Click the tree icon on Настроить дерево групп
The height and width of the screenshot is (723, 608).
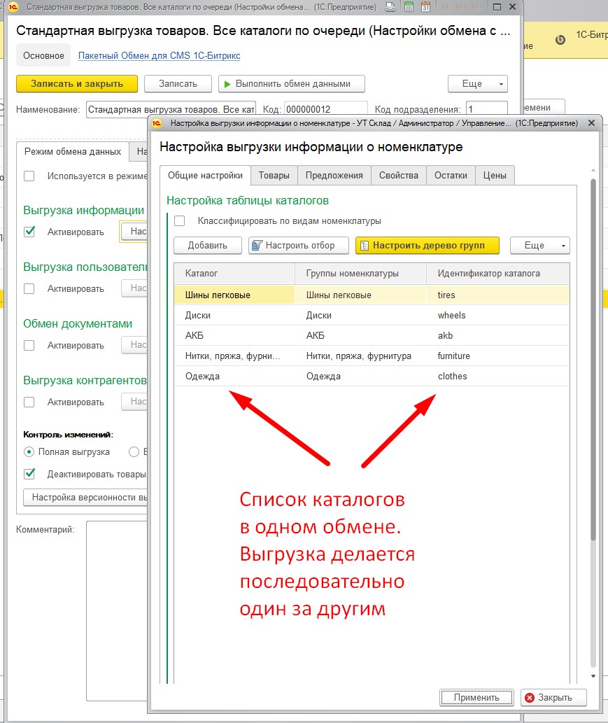tap(365, 246)
